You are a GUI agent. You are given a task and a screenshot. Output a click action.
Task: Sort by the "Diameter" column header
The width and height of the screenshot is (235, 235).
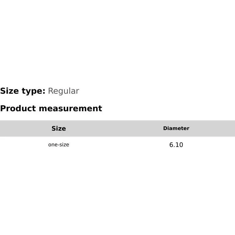pos(176,128)
